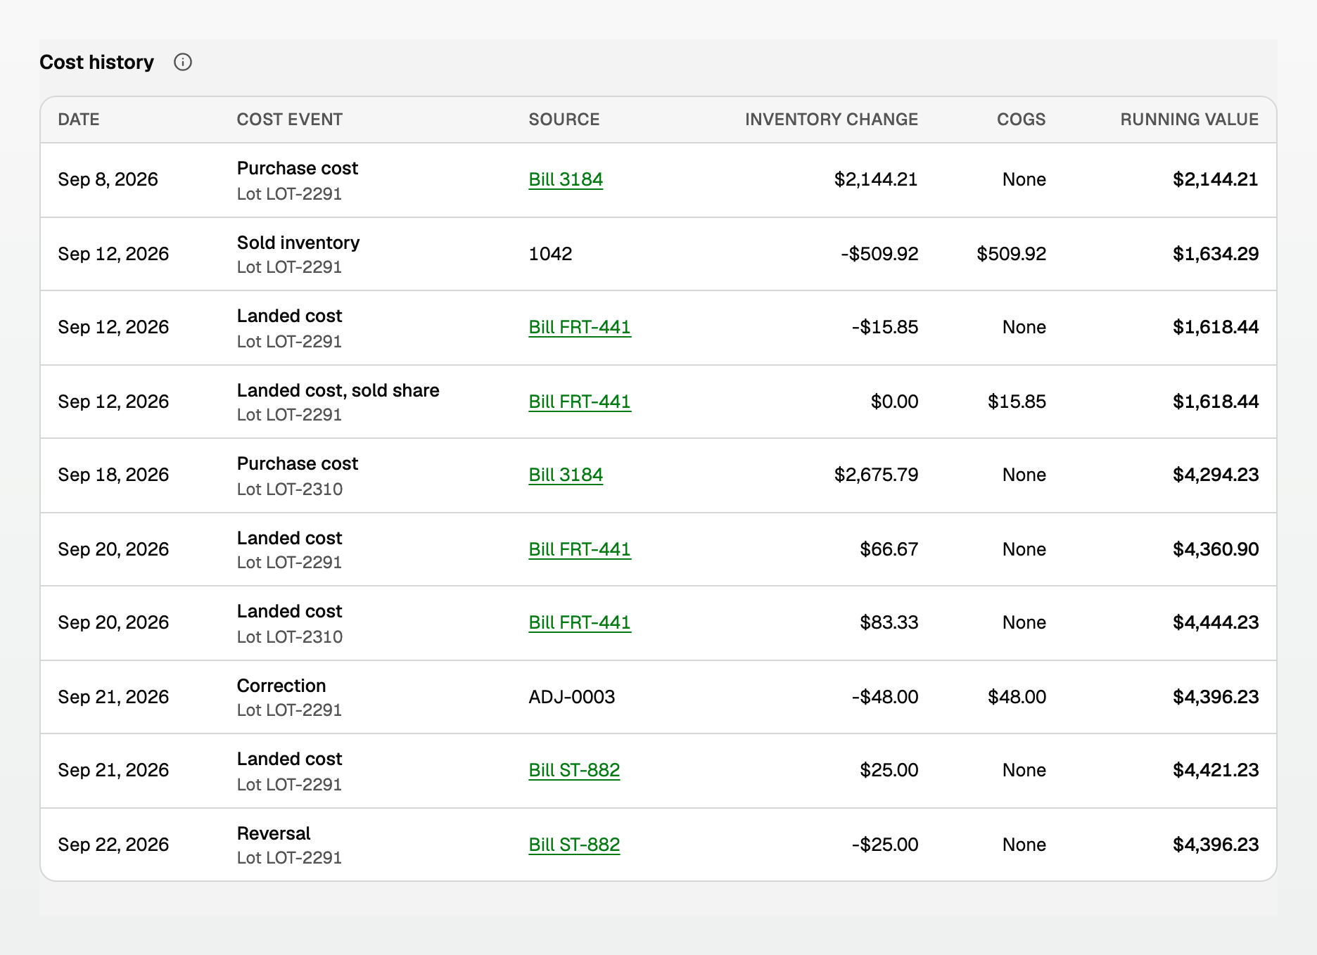Select the Sep 18, 2026 date cell
This screenshot has width=1317, height=955.
113,475
